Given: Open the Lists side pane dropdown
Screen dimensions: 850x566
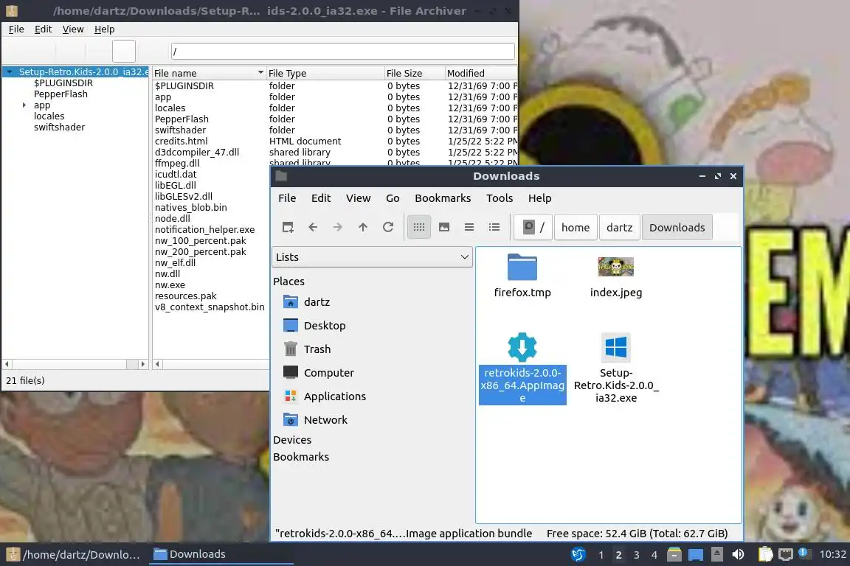Looking at the screenshot, I should pos(372,256).
